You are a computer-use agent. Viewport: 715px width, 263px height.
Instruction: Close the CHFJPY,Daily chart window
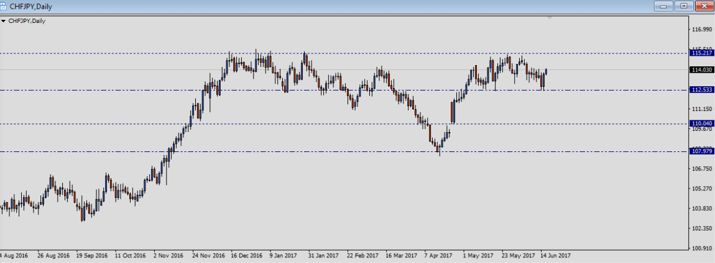pos(704,6)
